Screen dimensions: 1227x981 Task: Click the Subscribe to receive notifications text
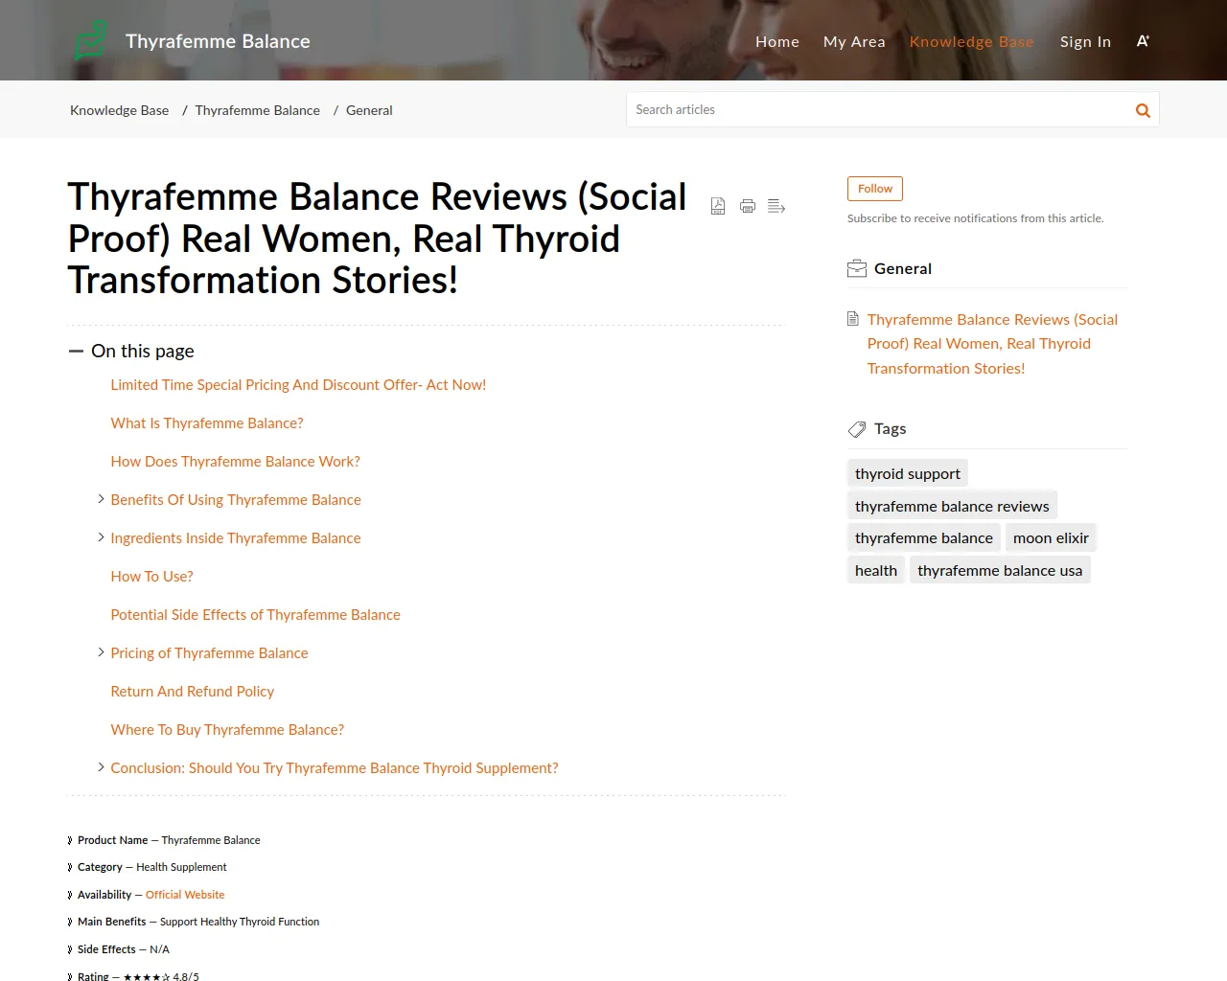pyautogui.click(x=976, y=218)
